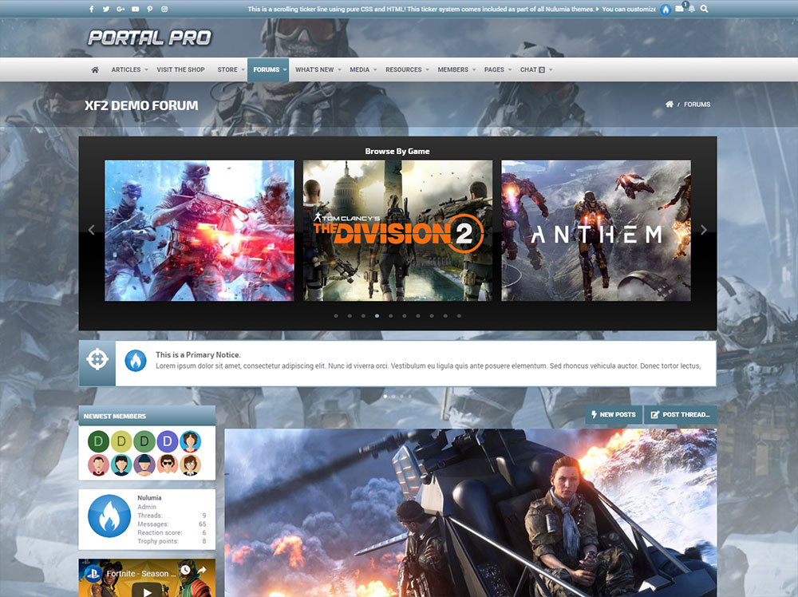Open the dark green D member avatar
The image size is (798, 597).
tap(98, 441)
